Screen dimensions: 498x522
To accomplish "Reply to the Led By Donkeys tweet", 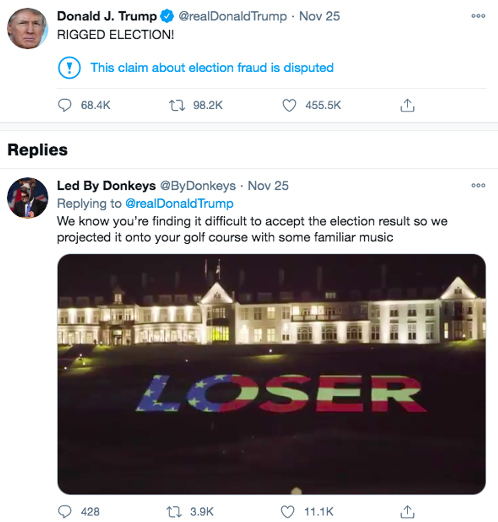I will [65, 511].
